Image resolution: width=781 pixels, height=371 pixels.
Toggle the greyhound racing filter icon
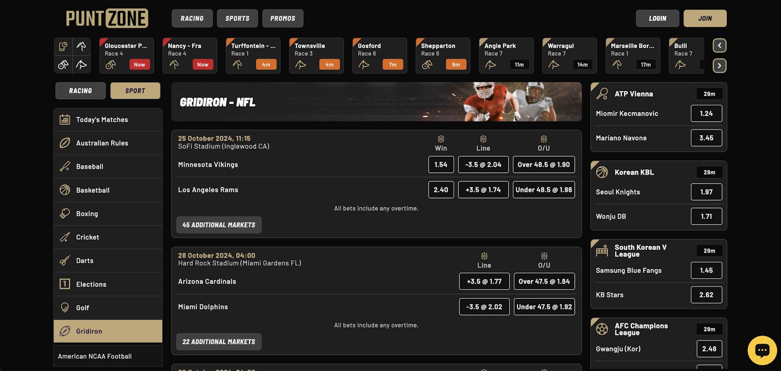coord(82,64)
